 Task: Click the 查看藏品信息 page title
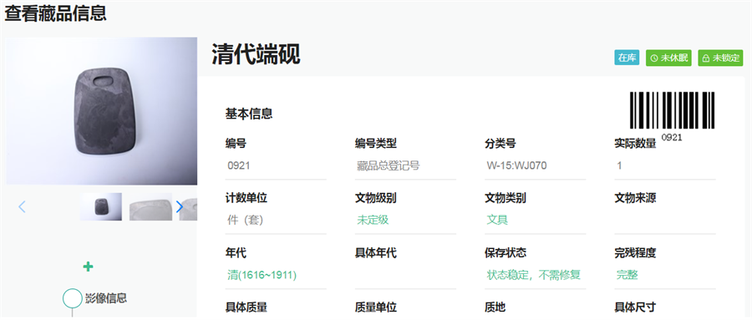coord(56,13)
